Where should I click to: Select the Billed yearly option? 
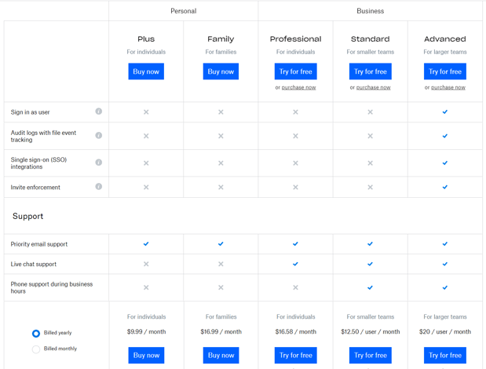pyautogui.click(x=36, y=333)
